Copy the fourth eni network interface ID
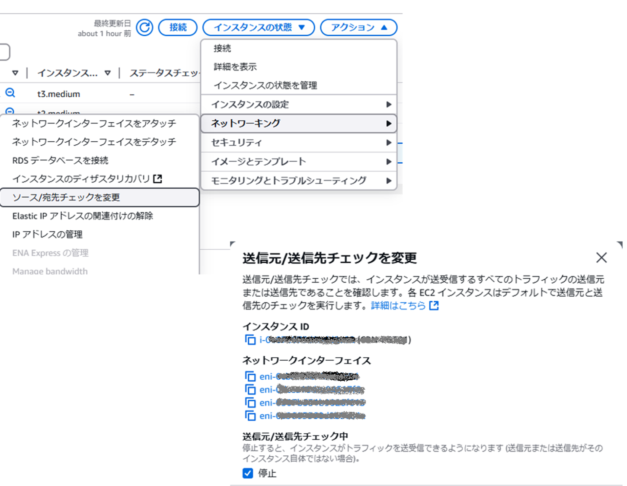The width and height of the screenshot is (627, 486). point(250,416)
